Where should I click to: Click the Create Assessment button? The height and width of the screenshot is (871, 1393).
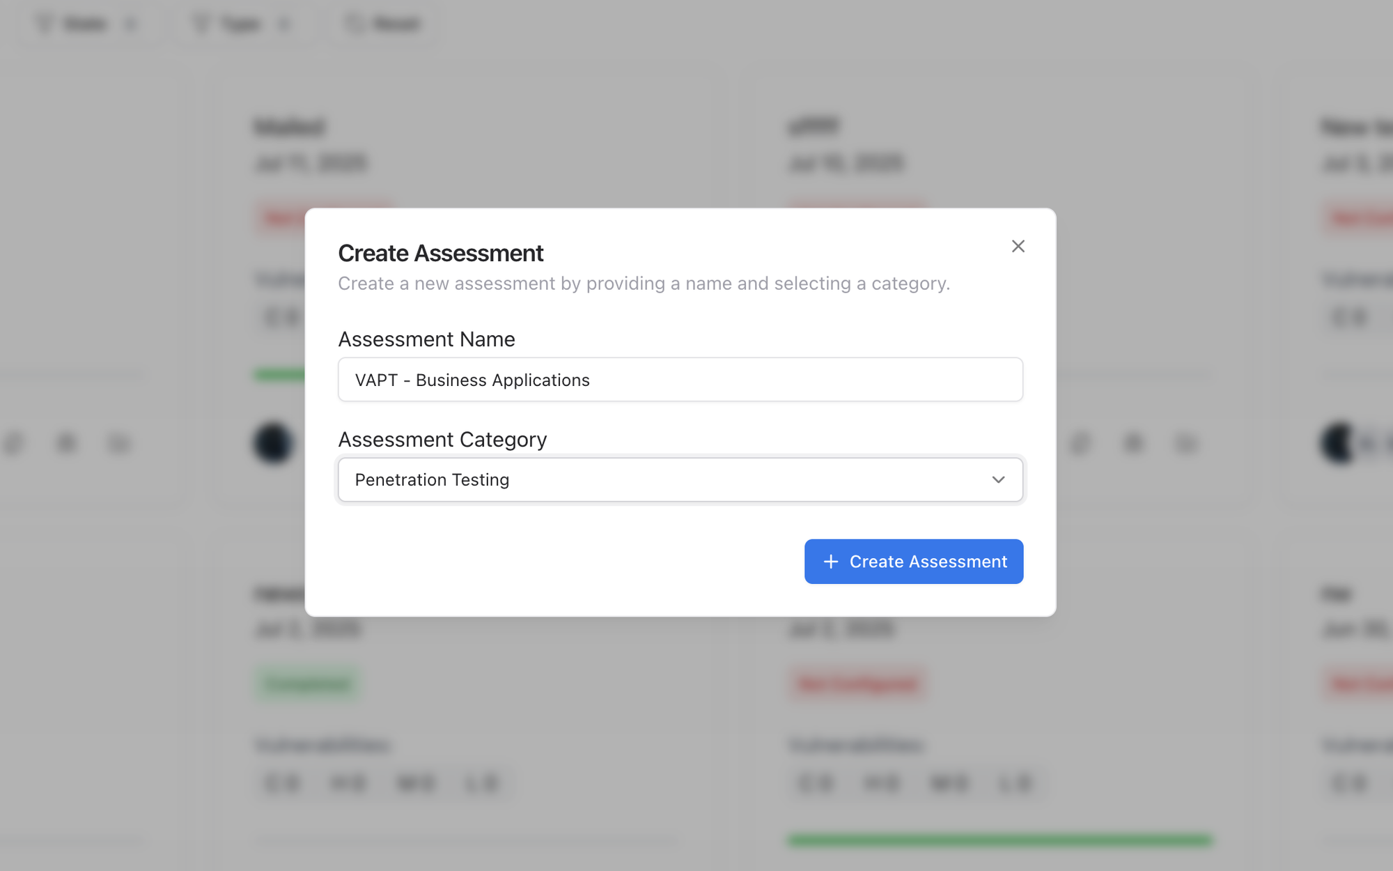click(914, 562)
